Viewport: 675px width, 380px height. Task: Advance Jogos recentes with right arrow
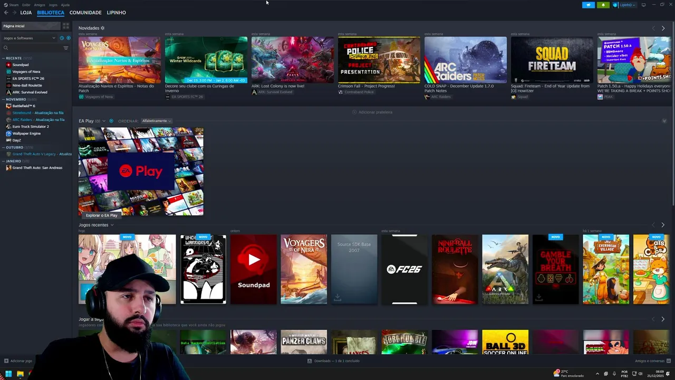click(x=663, y=225)
